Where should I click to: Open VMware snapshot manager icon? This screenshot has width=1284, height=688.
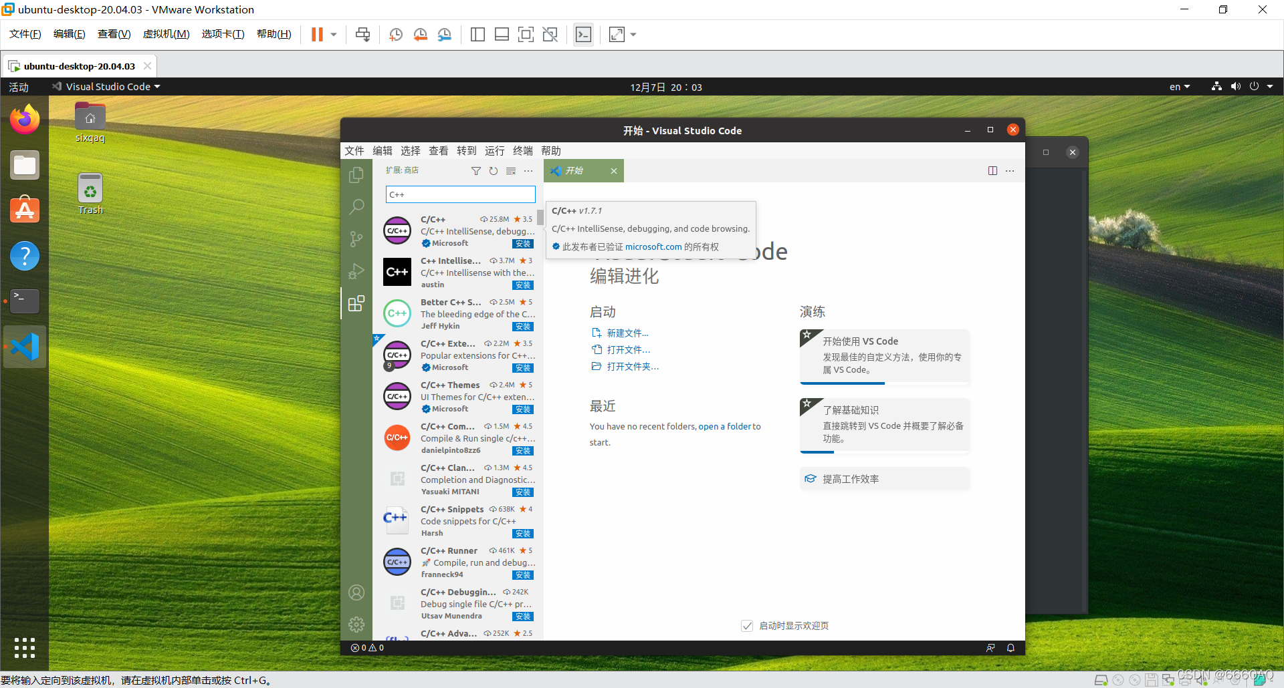coord(445,35)
